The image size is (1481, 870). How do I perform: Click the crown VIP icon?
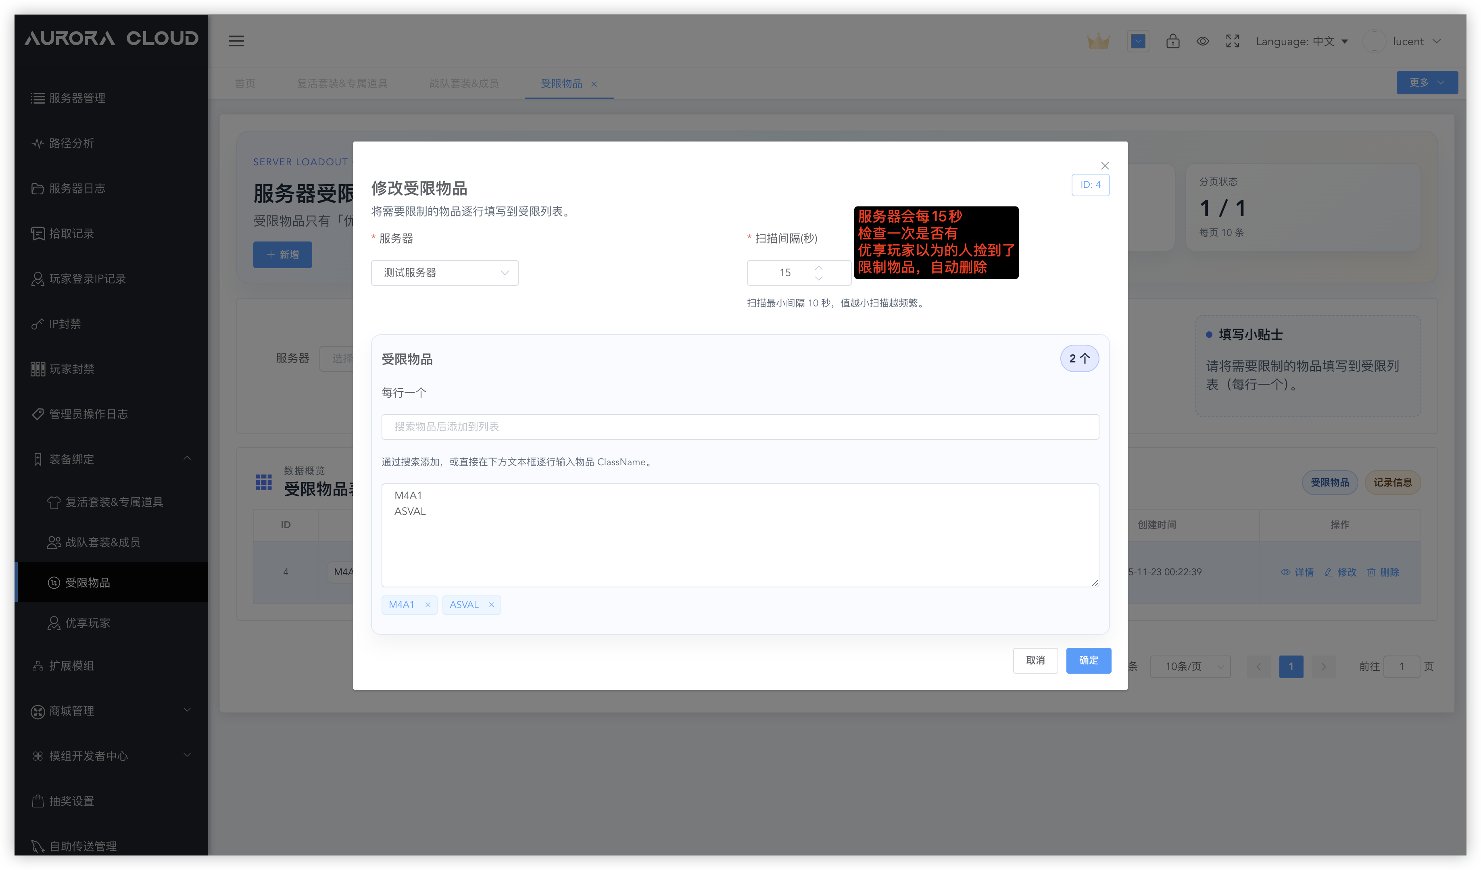(1098, 42)
